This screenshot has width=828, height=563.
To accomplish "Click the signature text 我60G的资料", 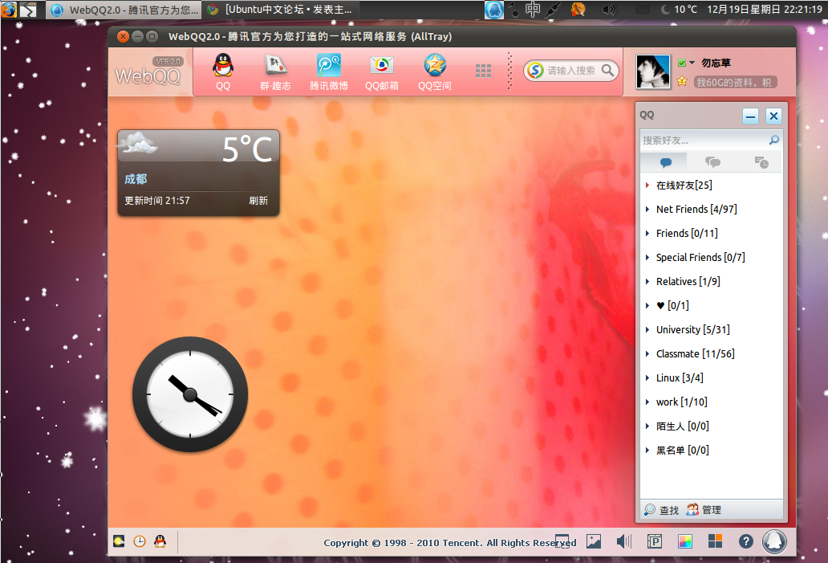I will tap(735, 82).
